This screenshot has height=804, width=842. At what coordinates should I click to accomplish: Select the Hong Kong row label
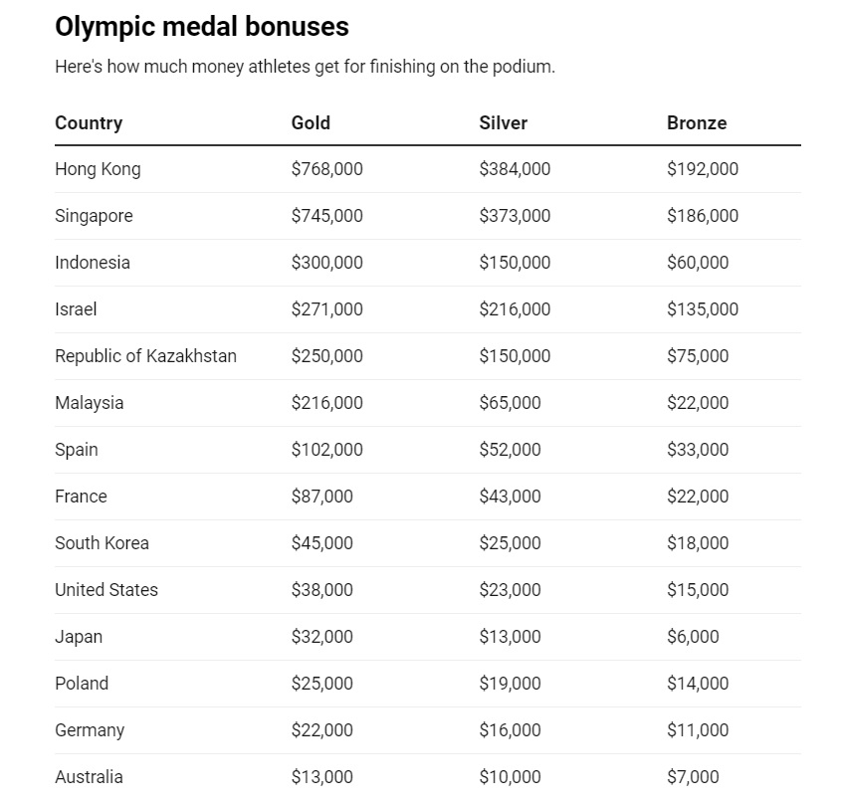tap(98, 169)
